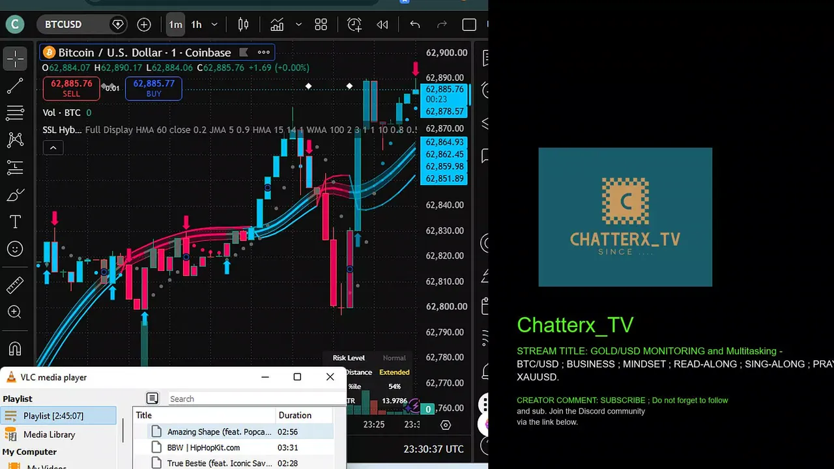Select the trend line drawing tool
Viewport: 834px width, 469px height.
[x=15, y=86]
